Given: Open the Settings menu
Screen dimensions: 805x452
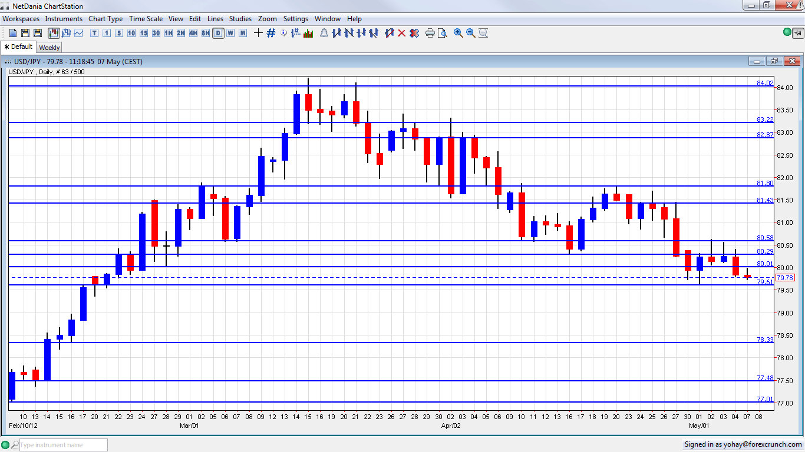Looking at the screenshot, I should point(296,19).
